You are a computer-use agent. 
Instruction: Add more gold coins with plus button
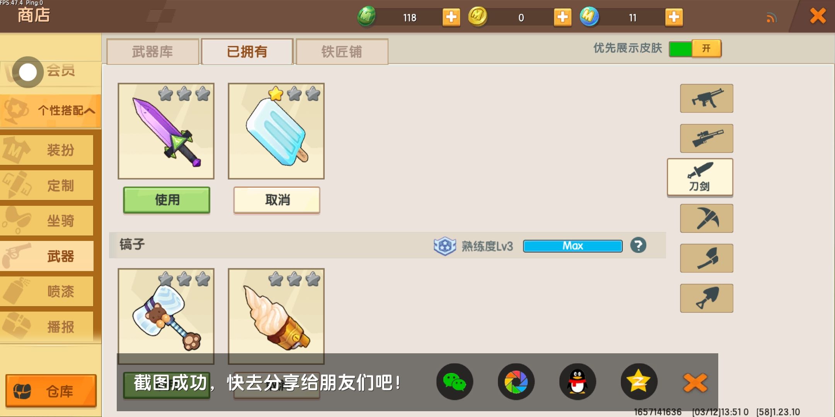click(x=562, y=17)
